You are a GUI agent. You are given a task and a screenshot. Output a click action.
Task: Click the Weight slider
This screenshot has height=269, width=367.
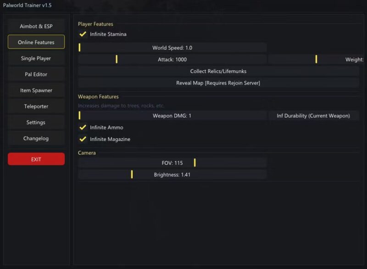[317, 59]
